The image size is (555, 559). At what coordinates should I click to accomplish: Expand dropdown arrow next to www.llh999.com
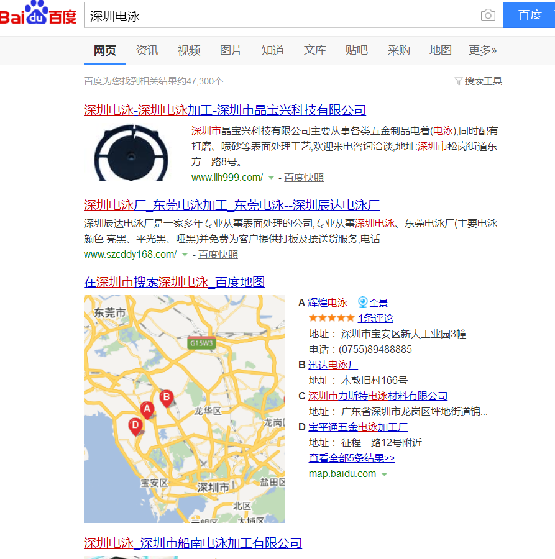click(271, 178)
